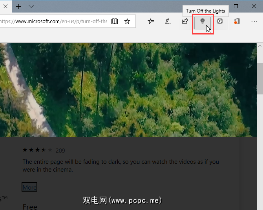
Task: Share this page via the share icon
Action: coord(185,21)
